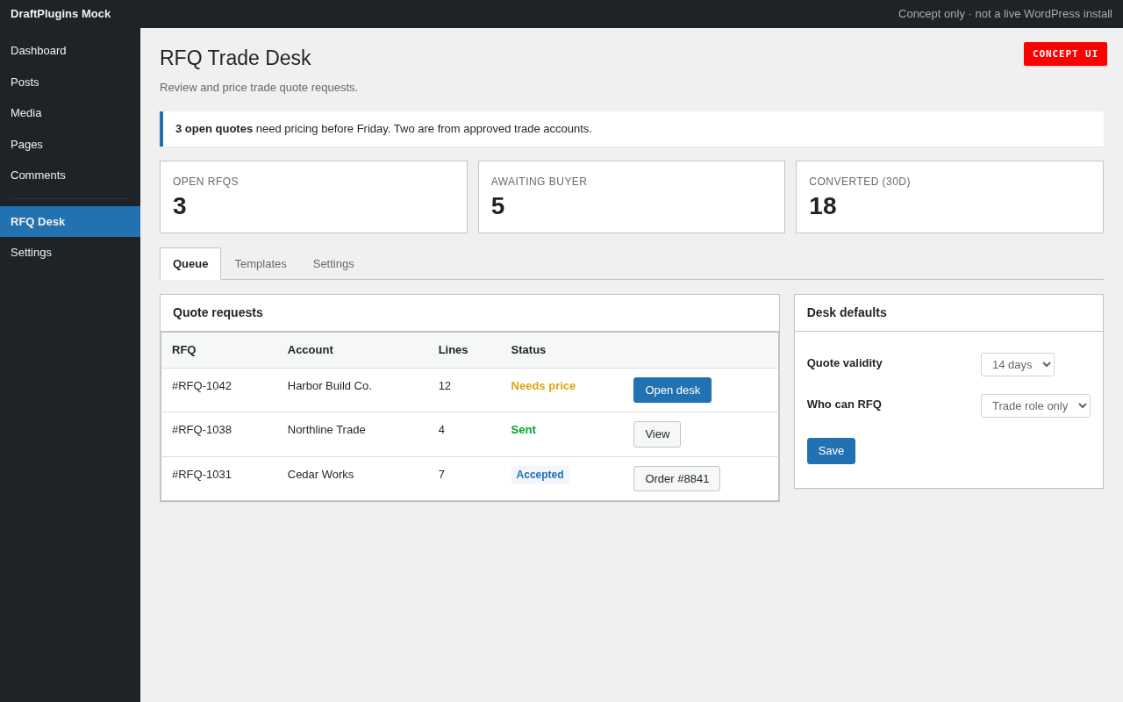Open the Dashboard menu item
This screenshot has width=1123, height=702.
pyautogui.click(x=70, y=51)
